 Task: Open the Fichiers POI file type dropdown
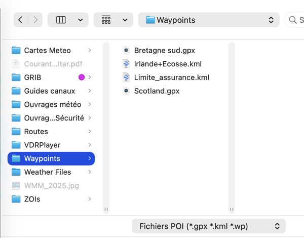point(209,226)
